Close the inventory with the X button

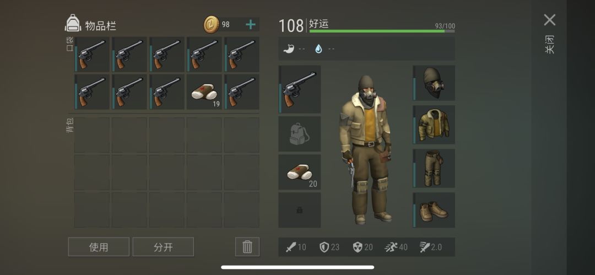549,20
